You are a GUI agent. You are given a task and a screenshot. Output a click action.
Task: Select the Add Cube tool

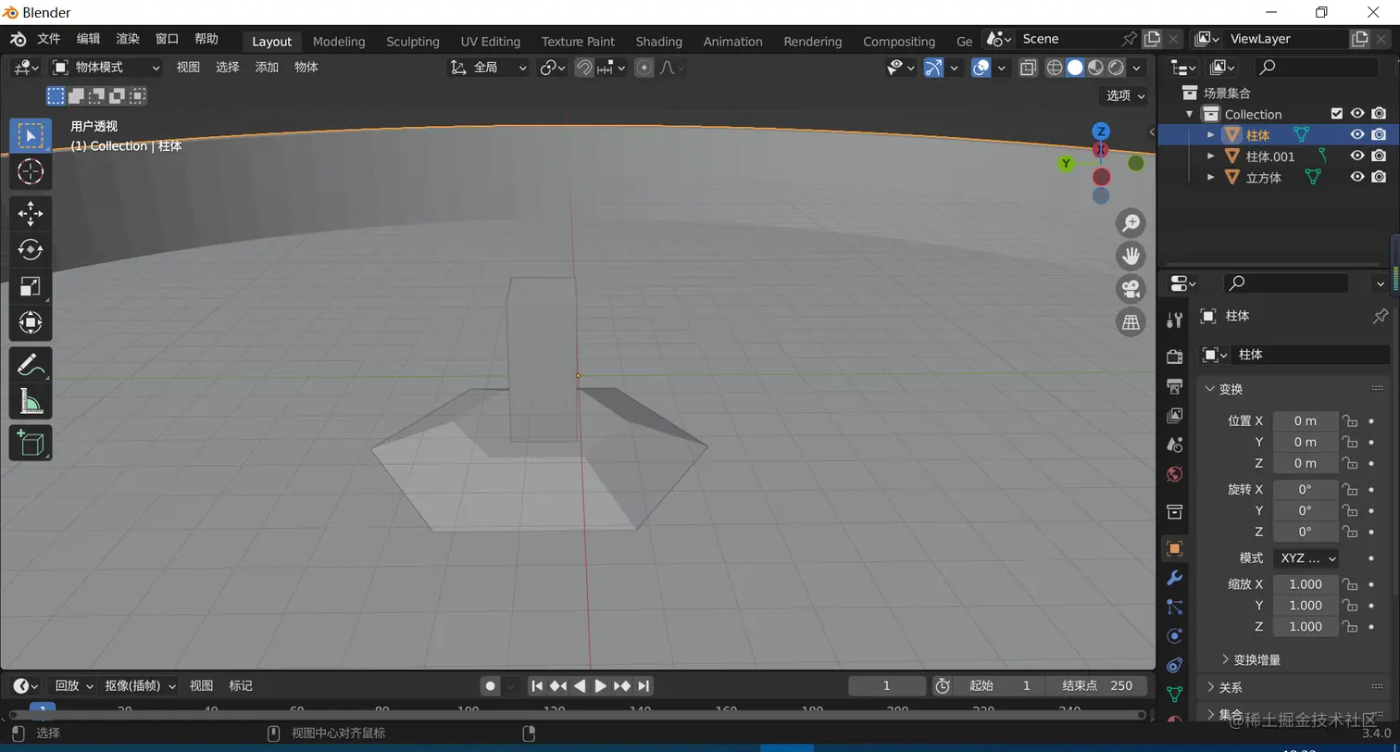(x=31, y=443)
